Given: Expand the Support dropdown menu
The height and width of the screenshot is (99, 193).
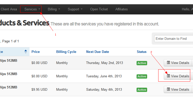Looking at the screenshot, I should [x=75, y=9].
